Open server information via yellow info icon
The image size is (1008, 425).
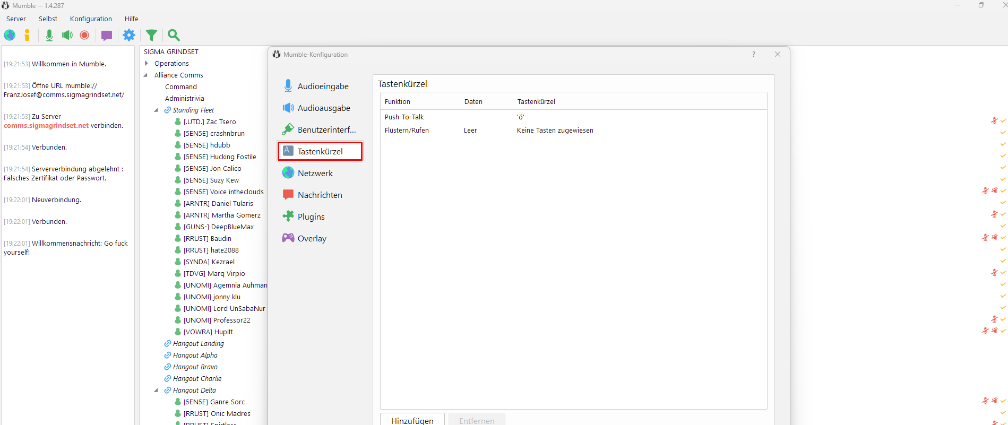pyautogui.click(x=27, y=35)
